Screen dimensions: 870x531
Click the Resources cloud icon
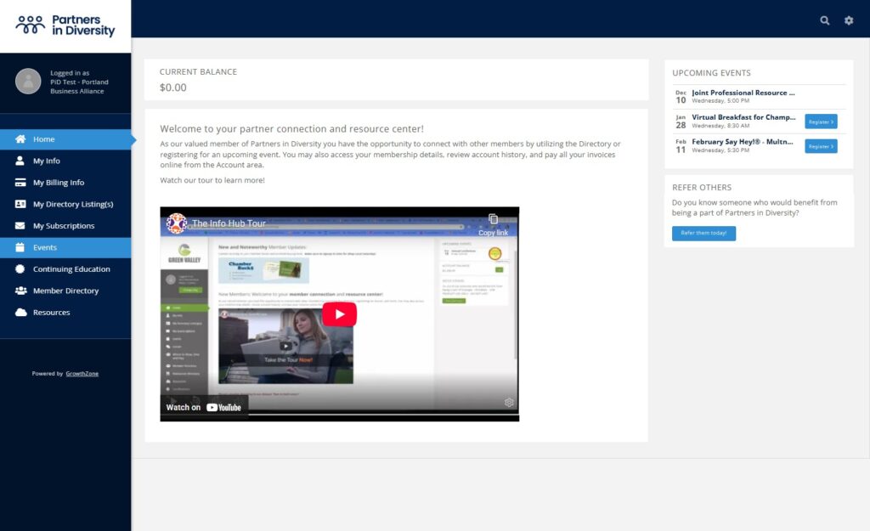20,313
